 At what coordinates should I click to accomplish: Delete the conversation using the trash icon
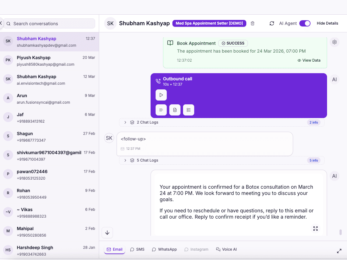253,23
